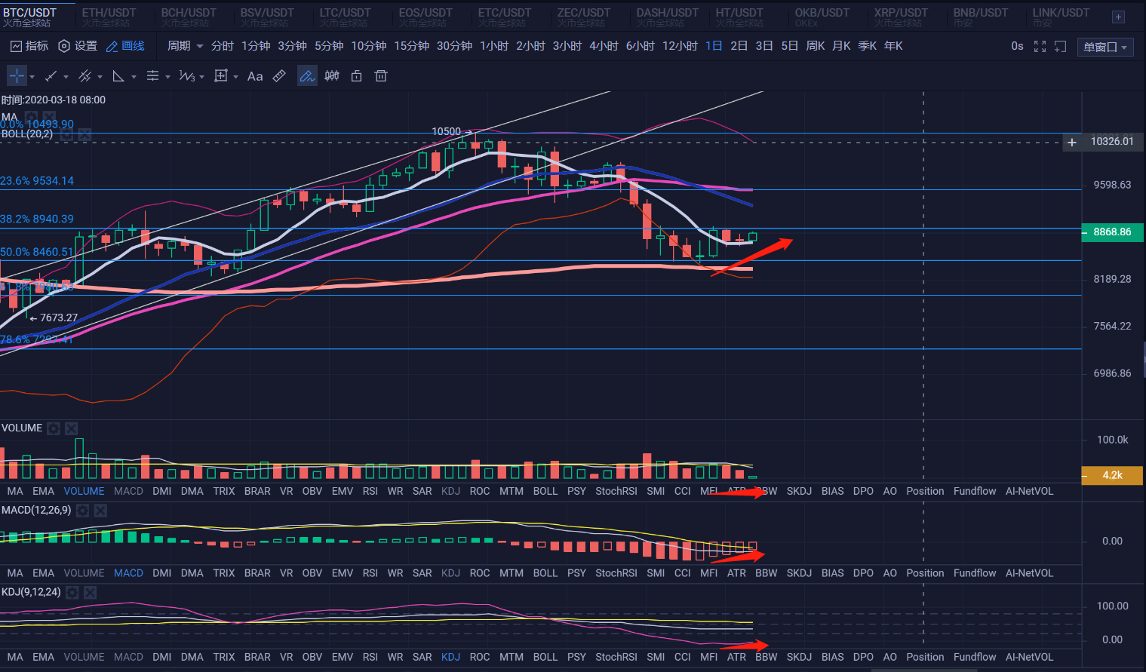Select the 4小时 timeframe
Image resolution: width=1146 pixels, height=672 pixels.
[604, 46]
